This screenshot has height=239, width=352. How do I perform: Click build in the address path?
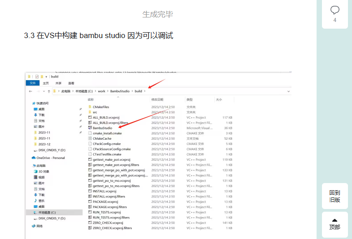(138, 91)
